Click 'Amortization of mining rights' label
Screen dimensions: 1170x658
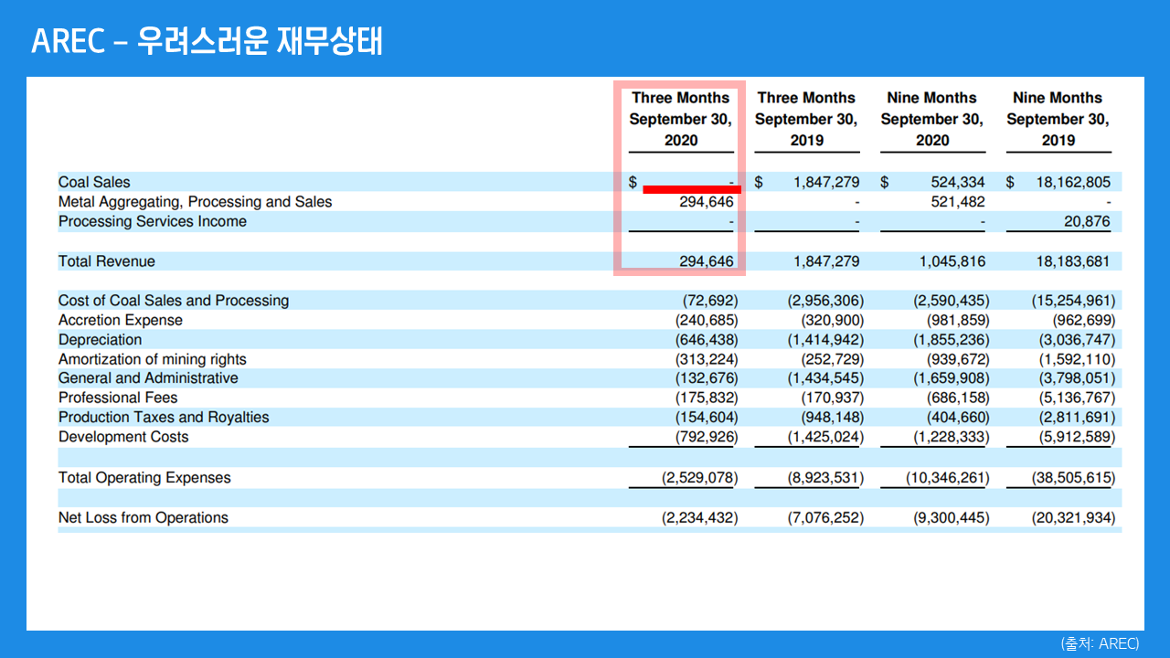(153, 359)
